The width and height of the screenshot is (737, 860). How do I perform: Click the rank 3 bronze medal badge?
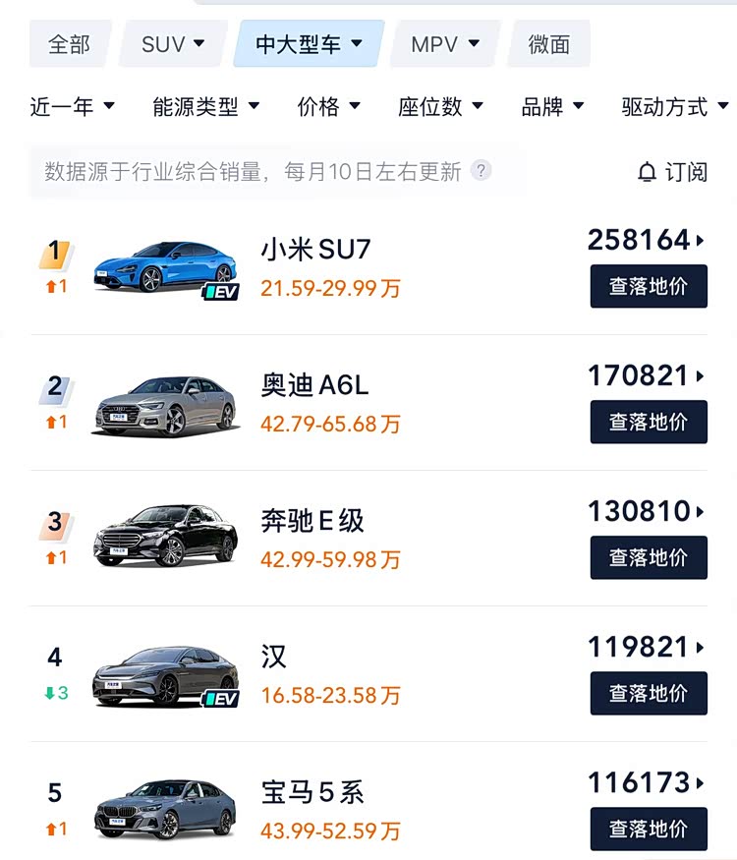[x=54, y=523]
